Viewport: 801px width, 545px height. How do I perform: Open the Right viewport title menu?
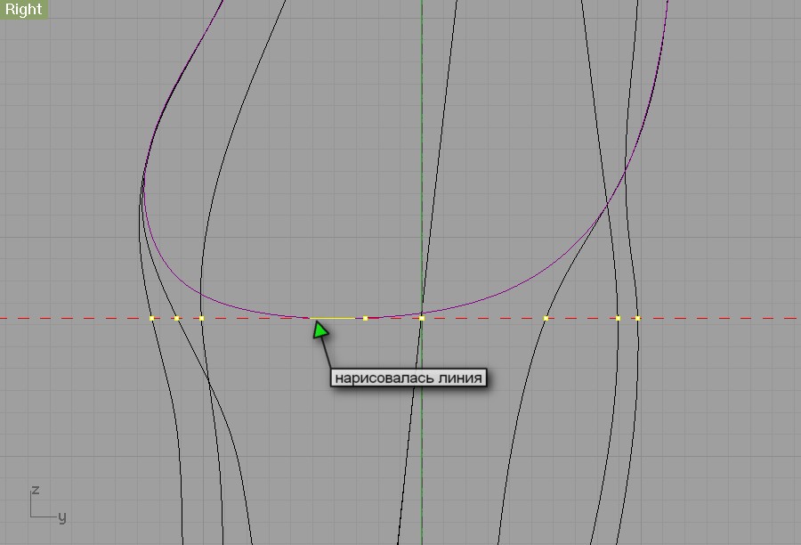pos(23,9)
